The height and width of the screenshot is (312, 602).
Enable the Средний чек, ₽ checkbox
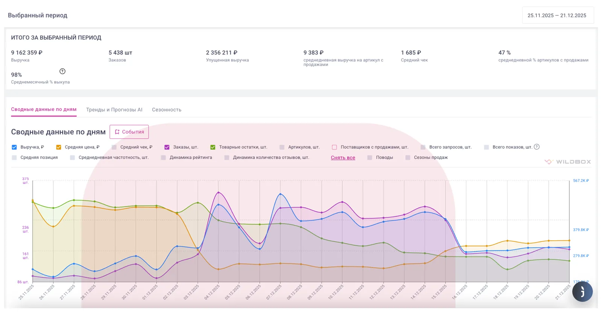click(x=114, y=147)
